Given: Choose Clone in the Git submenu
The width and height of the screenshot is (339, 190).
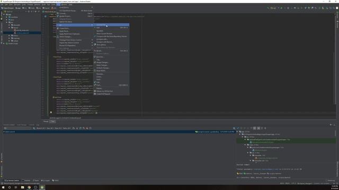Looking at the screenshot, I should pyautogui.click(x=111, y=77).
